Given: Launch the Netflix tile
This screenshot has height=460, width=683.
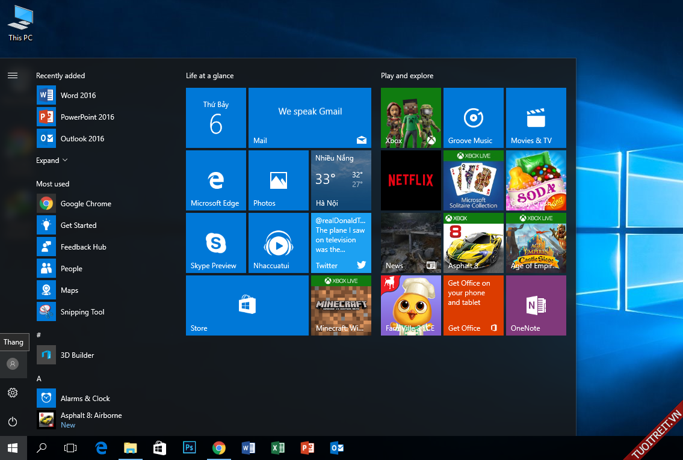Looking at the screenshot, I should pyautogui.click(x=410, y=180).
